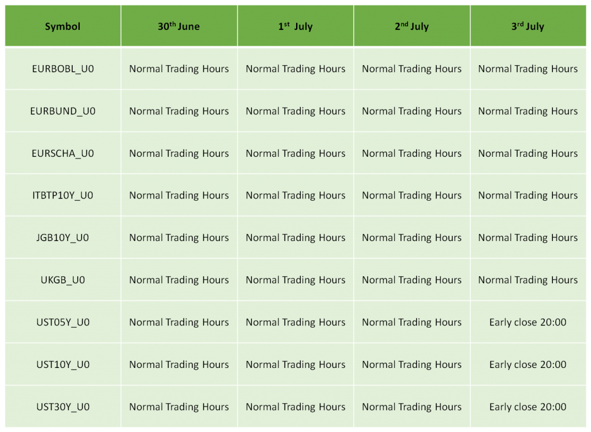Select the EURBOBL_U0 symbol cell

coord(63,69)
